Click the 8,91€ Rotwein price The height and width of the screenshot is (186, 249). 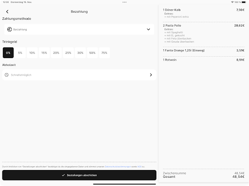[240, 60]
